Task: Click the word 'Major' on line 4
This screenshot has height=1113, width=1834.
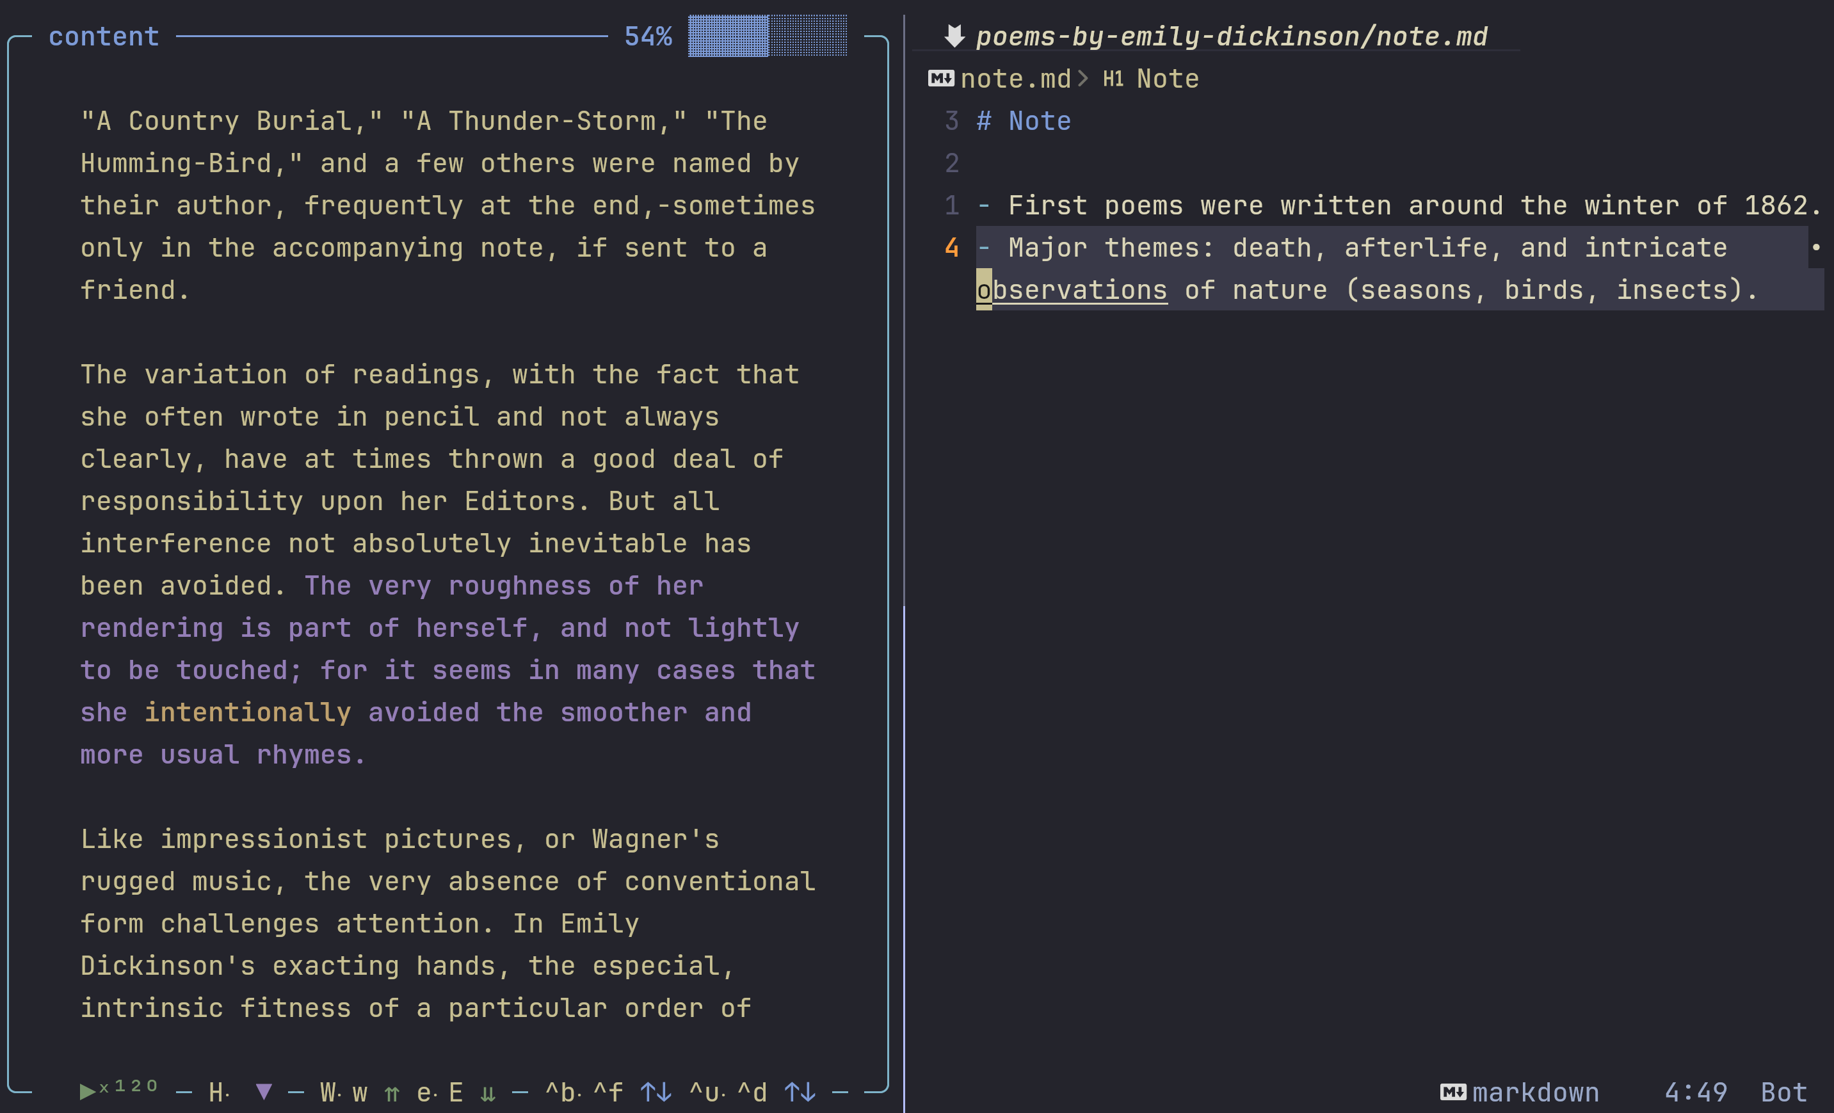Action: point(1048,247)
